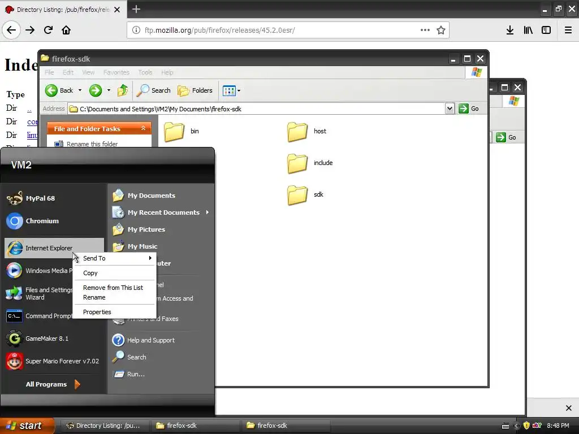
Task: Click the Go button in the rear Explorer window
Action: tap(506, 137)
